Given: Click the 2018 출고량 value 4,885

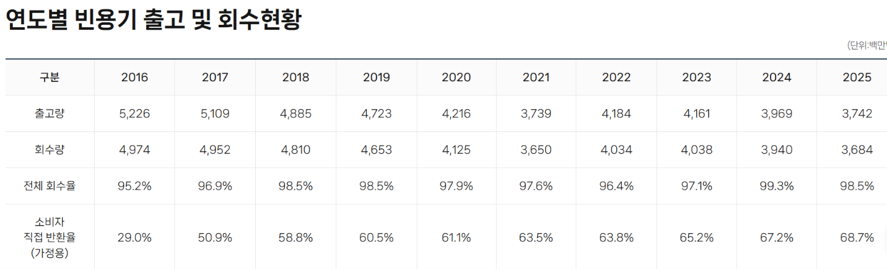Looking at the screenshot, I should coord(295,114).
